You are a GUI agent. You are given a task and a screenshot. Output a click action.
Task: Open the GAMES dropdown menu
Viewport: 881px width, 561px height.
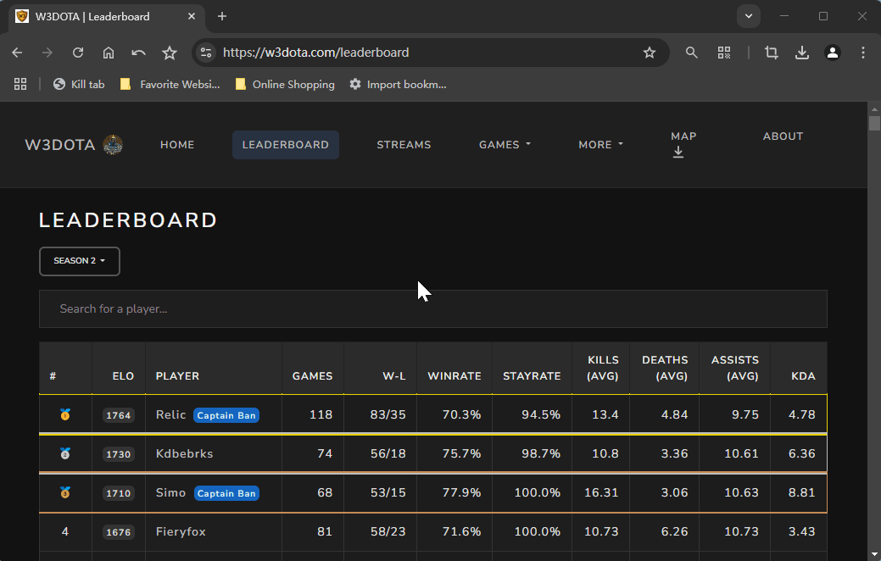pyautogui.click(x=505, y=145)
